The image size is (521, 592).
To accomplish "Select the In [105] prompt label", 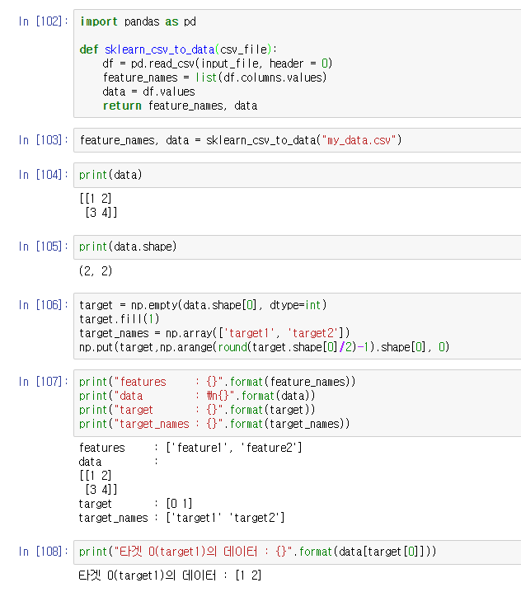I will point(43,247).
